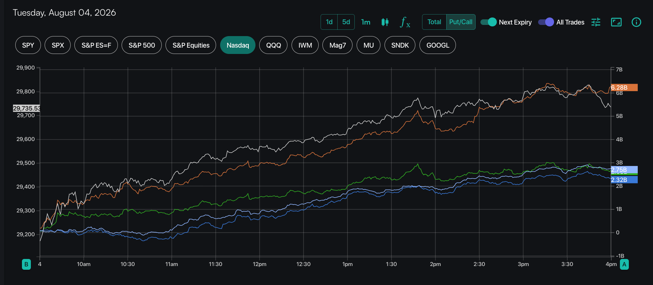The height and width of the screenshot is (285, 653).
Task: Select the SPY ticker chip
Action: pyautogui.click(x=28, y=45)
